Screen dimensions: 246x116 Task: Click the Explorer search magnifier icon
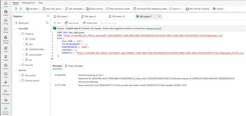[x=47, y=23]
